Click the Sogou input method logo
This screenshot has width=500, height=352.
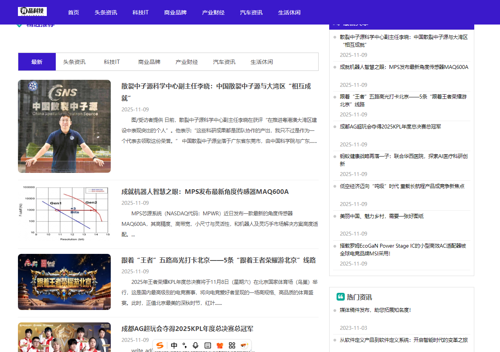click(160, 345)
